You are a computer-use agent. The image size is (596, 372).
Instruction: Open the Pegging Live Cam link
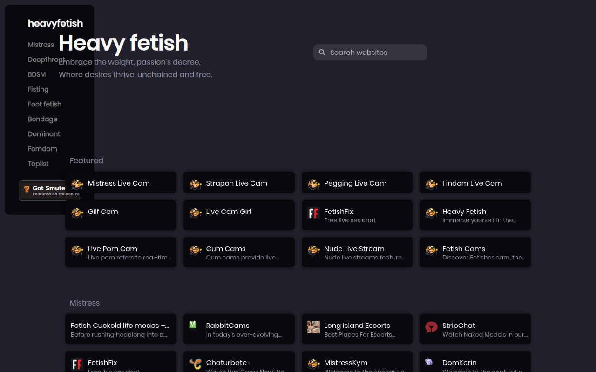[355, 183]
